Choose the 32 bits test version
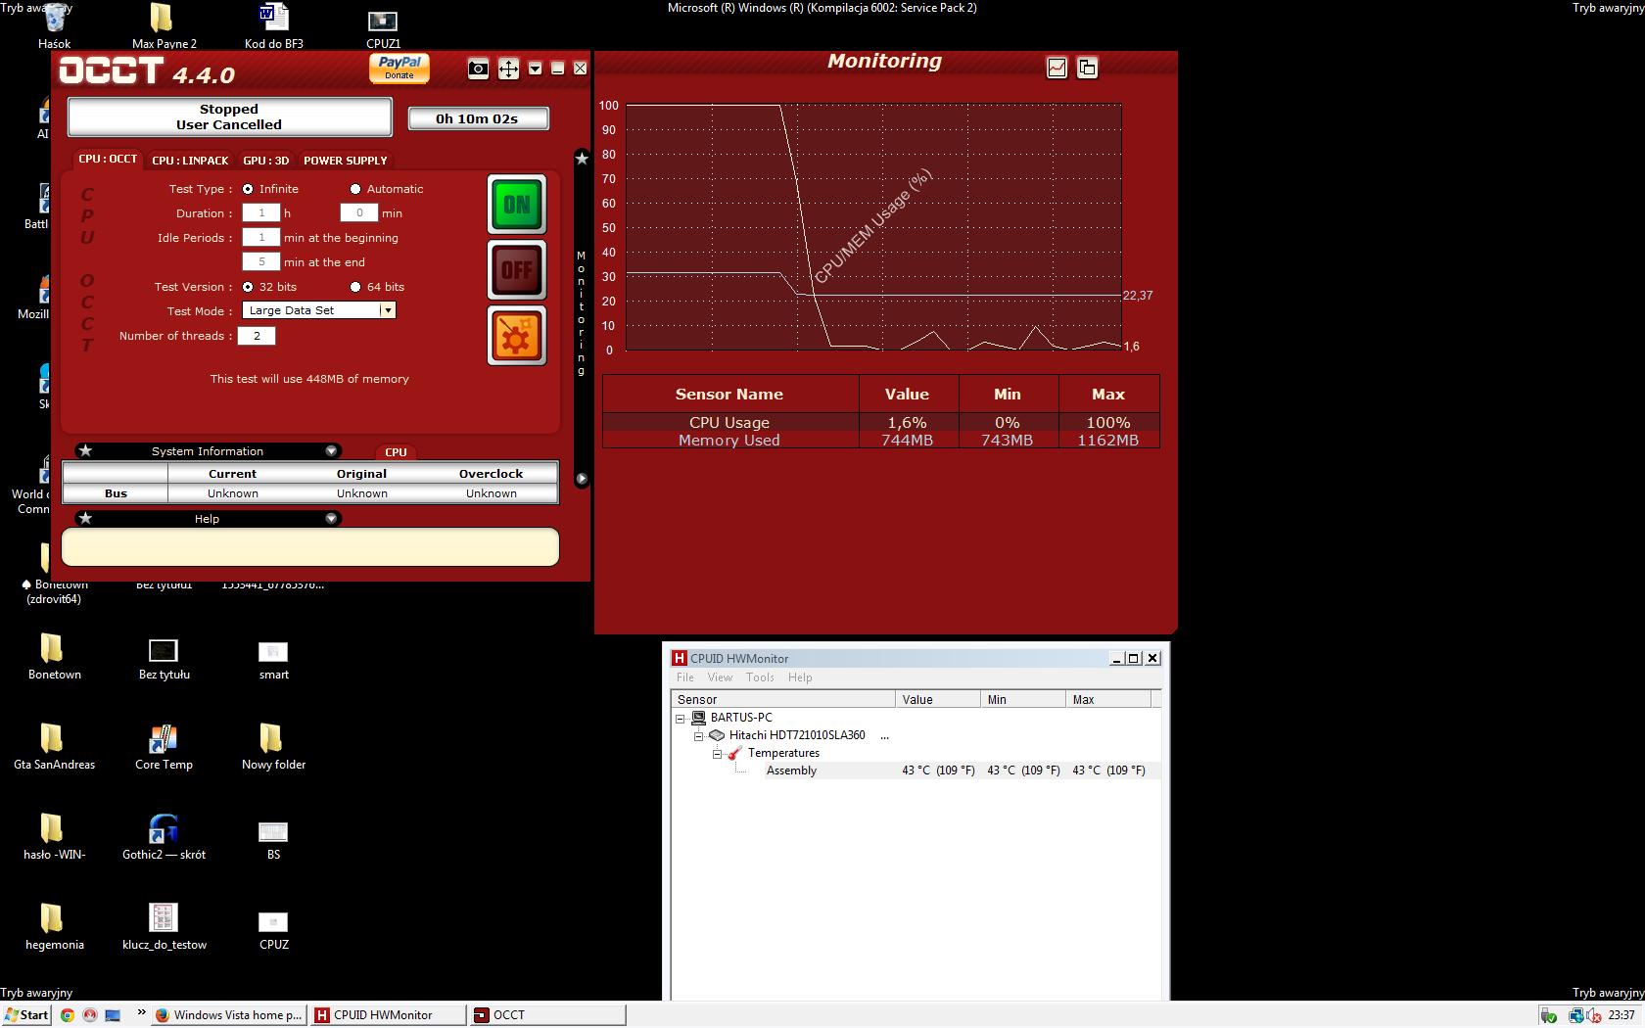Viewport: 1645px width, 1028px height. pos(248,287)
